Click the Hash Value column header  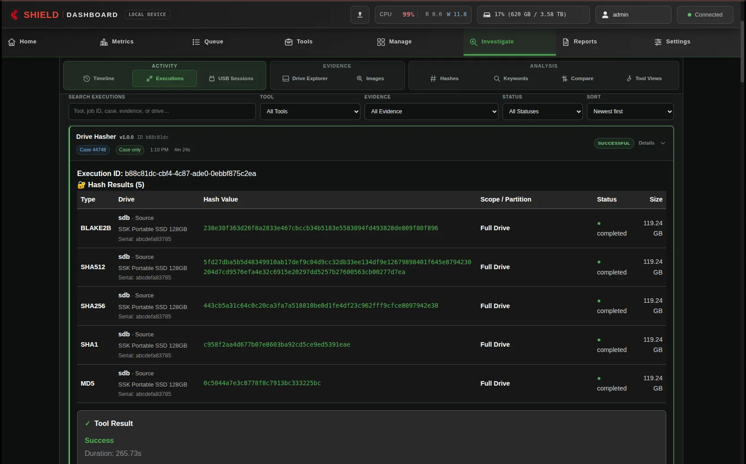[x=221, y=200]
